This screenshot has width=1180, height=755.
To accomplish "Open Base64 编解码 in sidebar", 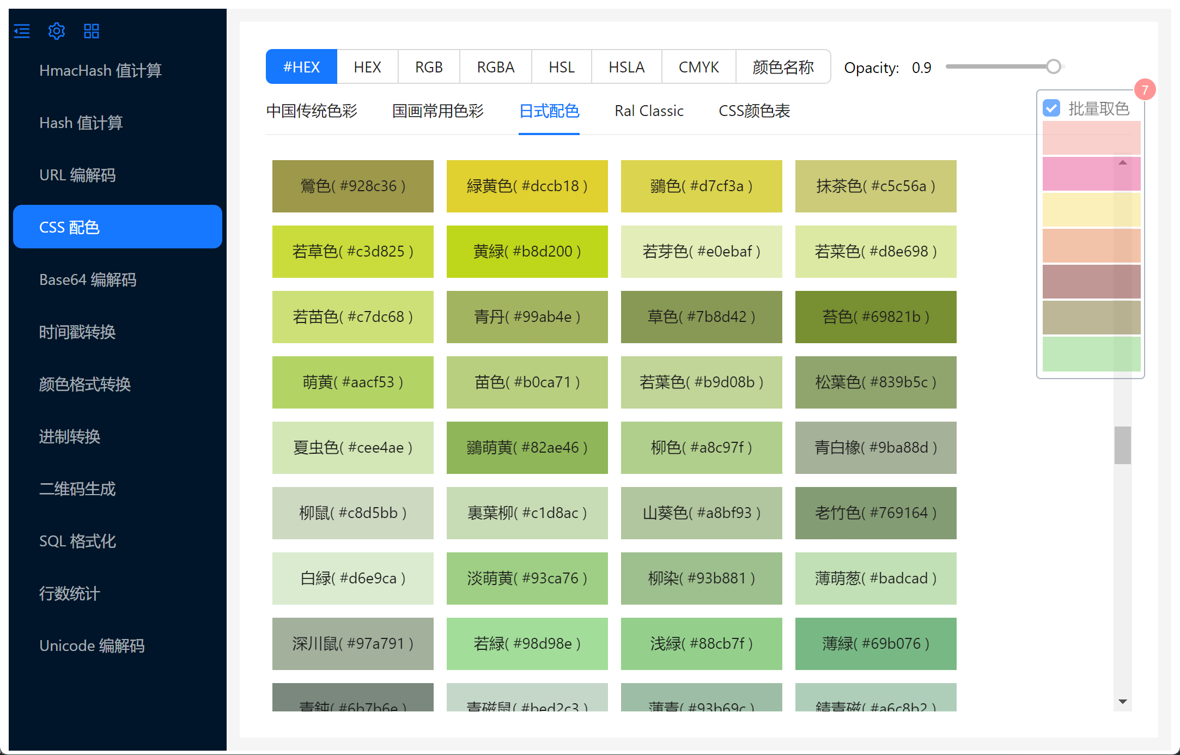I will tap(88, 279).
